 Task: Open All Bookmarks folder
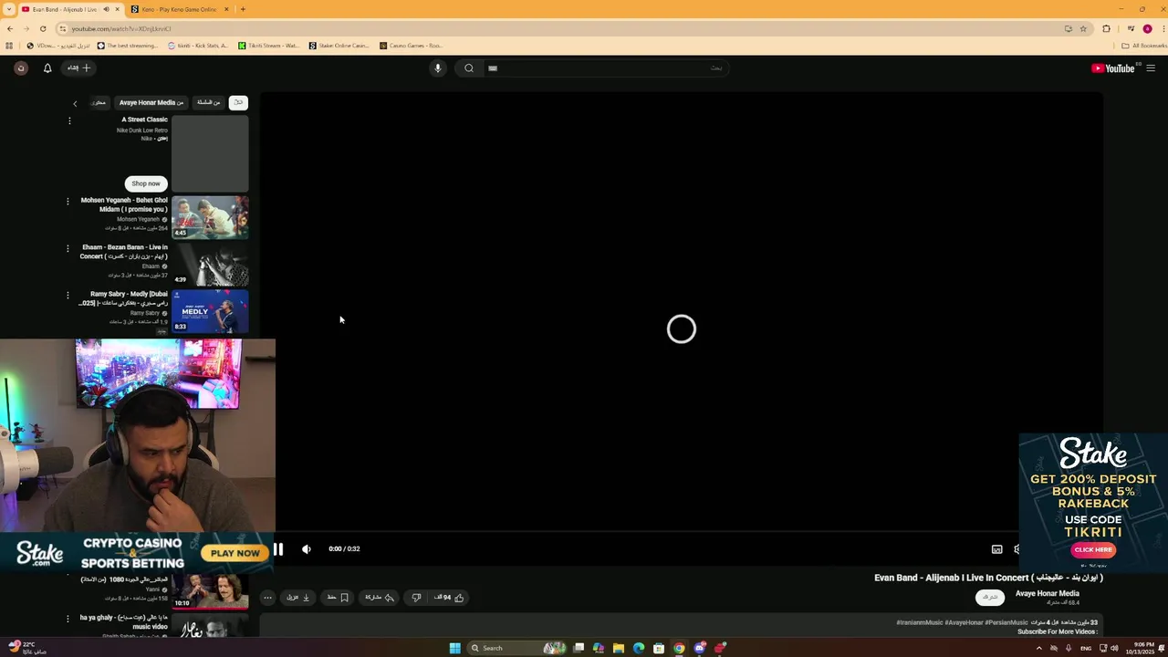(1144, 46)
